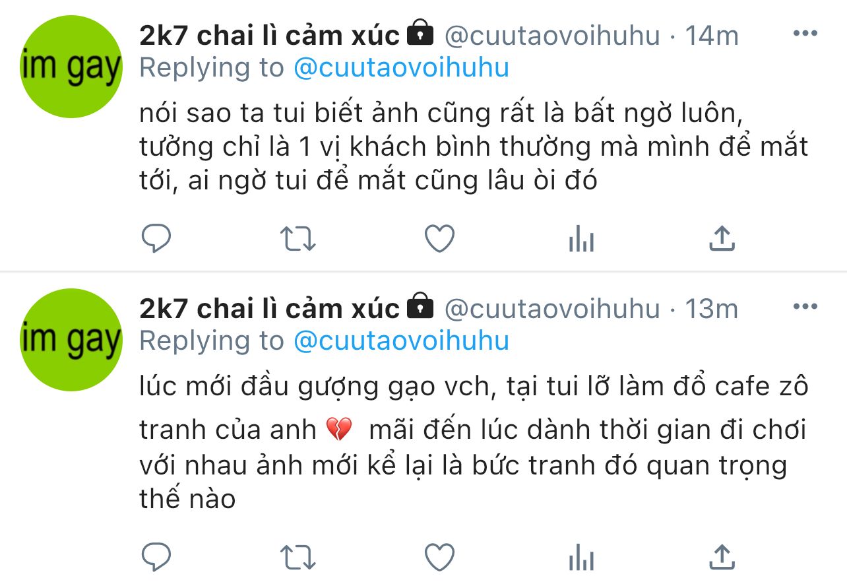Screen dimensions: 847x586
Task: Open the @cuutaovoihuhu reply link in second tweet
Action: point(401,341)
